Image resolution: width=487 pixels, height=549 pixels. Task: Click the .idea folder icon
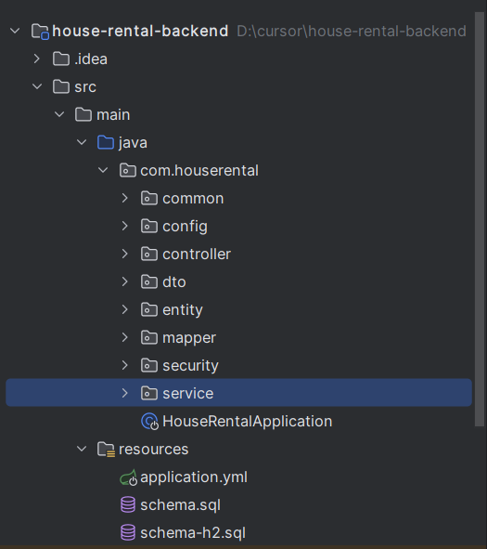[61, 59]
